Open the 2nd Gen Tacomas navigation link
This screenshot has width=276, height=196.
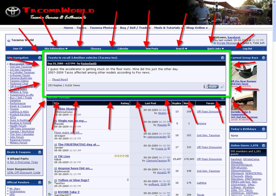(x=21, y=67)
